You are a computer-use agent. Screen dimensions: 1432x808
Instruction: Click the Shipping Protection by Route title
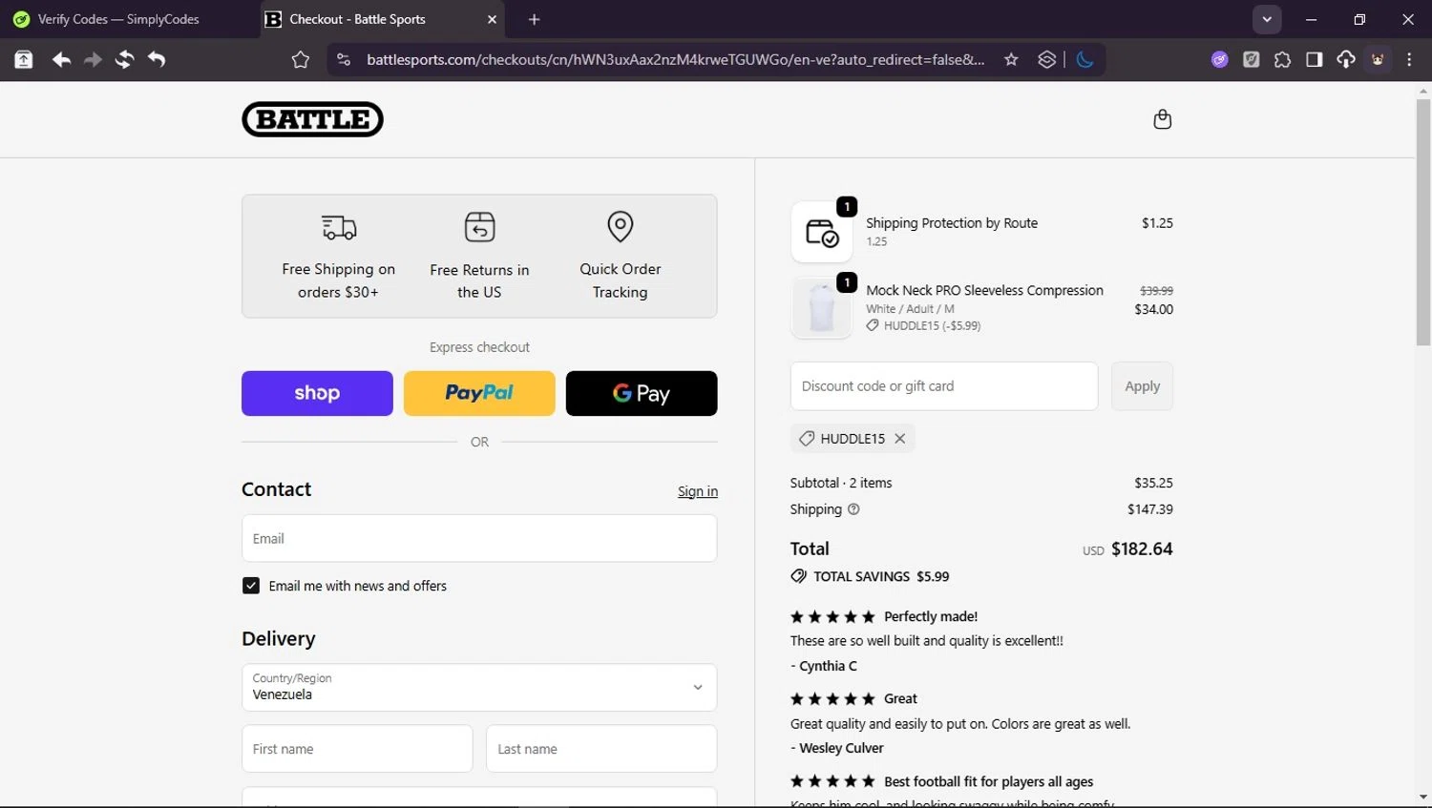click(952, 223)
